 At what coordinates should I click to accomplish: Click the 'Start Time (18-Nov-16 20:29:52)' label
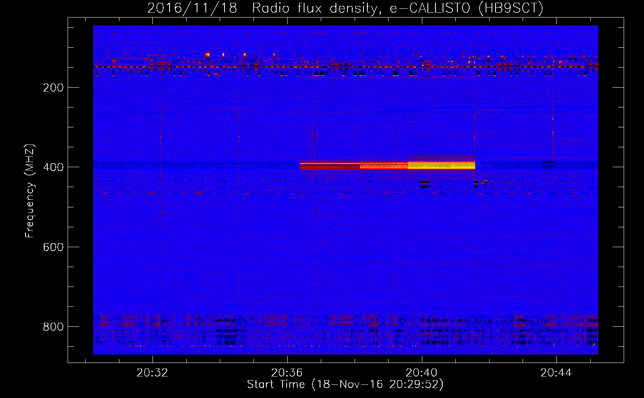pyautogui.click(x=345, y=384)
